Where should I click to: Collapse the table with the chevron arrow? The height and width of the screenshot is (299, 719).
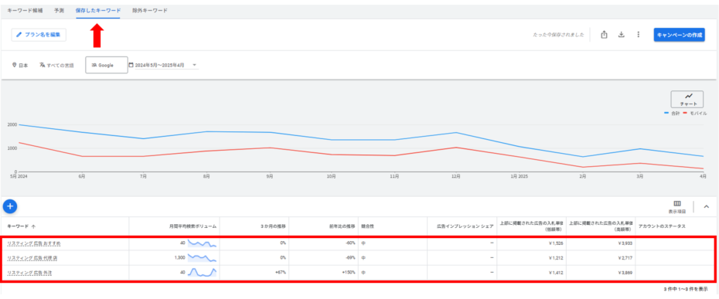click(706, 207)
